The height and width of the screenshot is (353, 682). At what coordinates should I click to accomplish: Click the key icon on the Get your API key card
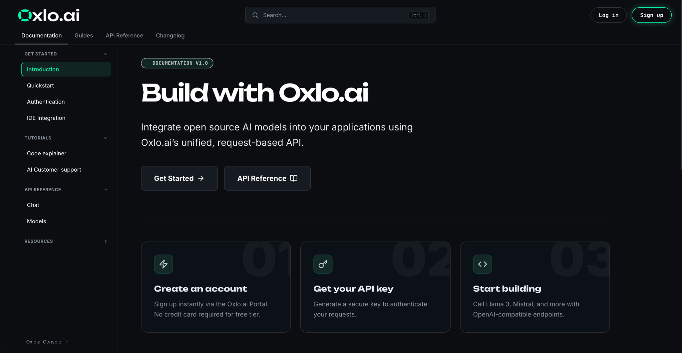[322, 264]
